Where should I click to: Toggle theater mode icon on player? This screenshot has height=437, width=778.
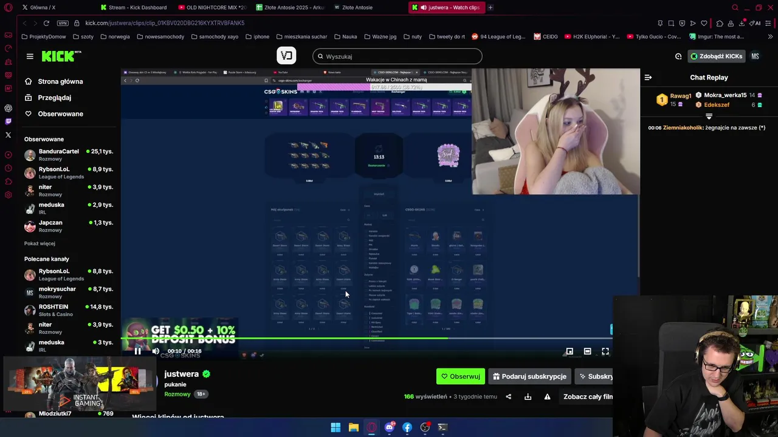(587, 351)
